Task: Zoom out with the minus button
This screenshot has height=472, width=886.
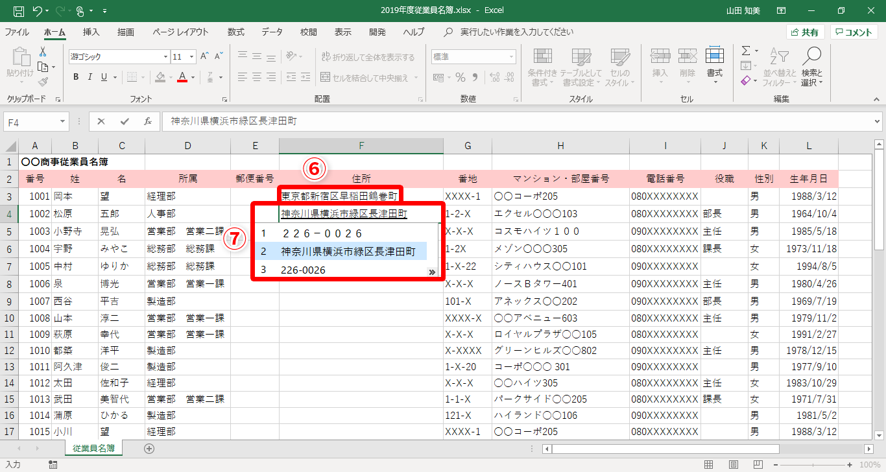Action: point(776,464)
